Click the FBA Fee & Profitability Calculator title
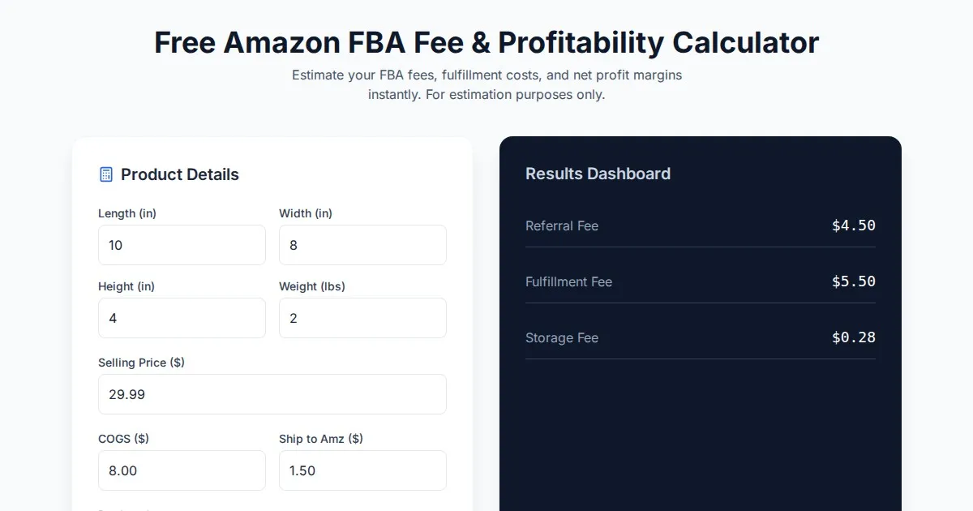This screenshot has height=511, width=973. 486,42
